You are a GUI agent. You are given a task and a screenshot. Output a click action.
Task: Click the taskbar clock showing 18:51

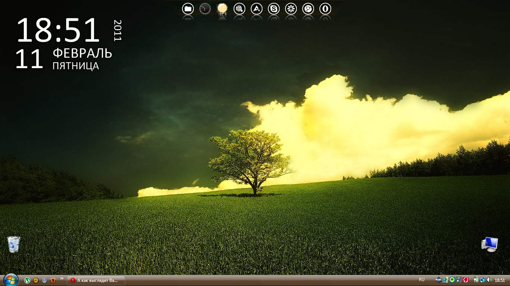click(500, 280)
